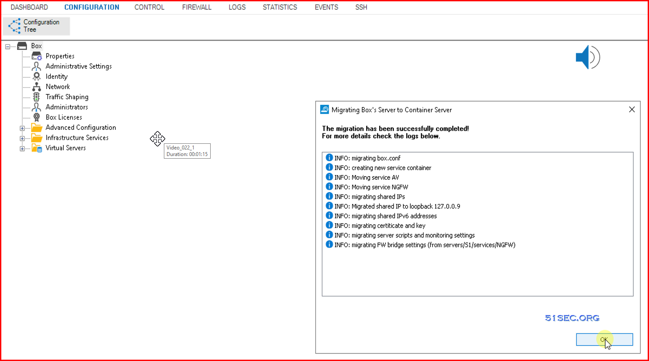Click the Administrative Settings person icon
The height and width of the screenshot is (361, 649).
coord(37,66)
